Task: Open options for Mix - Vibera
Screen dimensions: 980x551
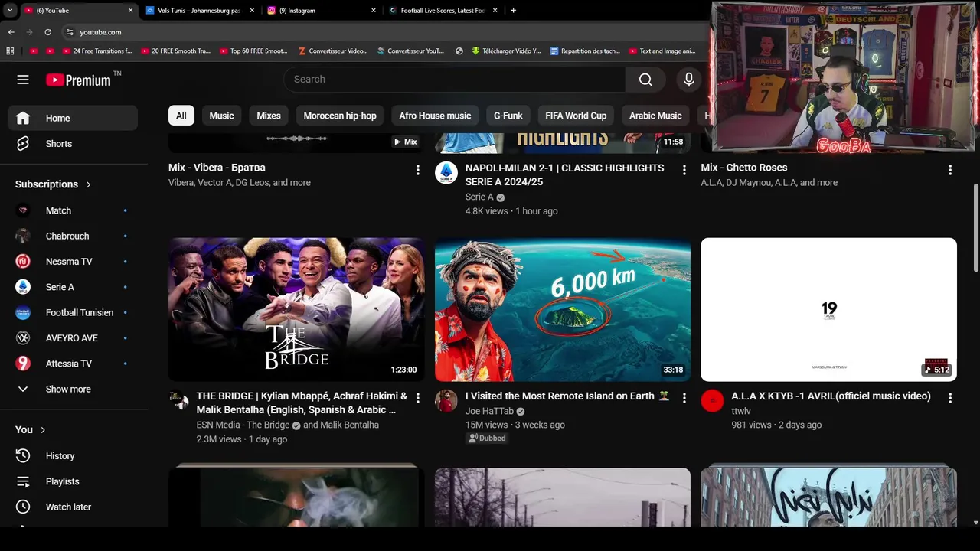Action: 417,170
